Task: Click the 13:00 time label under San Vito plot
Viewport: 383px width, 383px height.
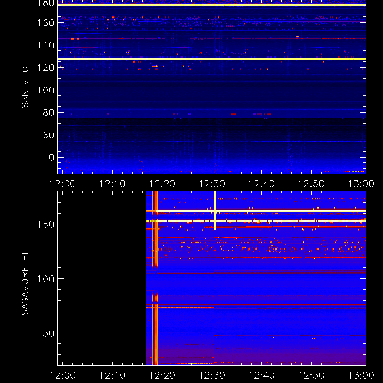Action: tap(361, 184)
